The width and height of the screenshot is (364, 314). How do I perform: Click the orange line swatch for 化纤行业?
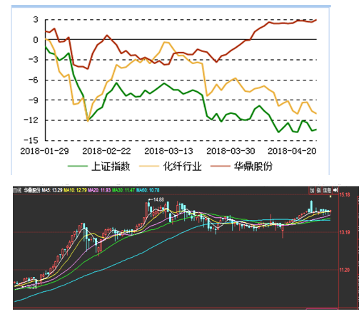pyautogui.click(x=149, y=166)
